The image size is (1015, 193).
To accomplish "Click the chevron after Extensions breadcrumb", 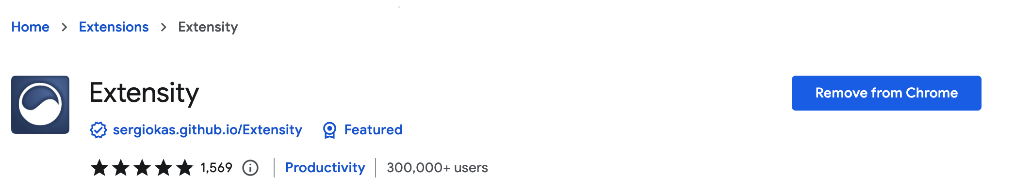I will pos(164,27).
